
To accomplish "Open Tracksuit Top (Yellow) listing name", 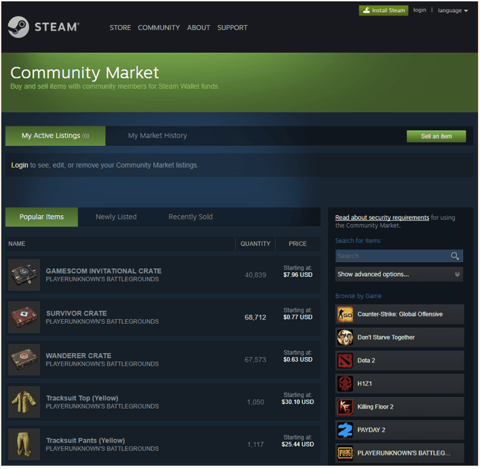I will click(x=82, y=398).
